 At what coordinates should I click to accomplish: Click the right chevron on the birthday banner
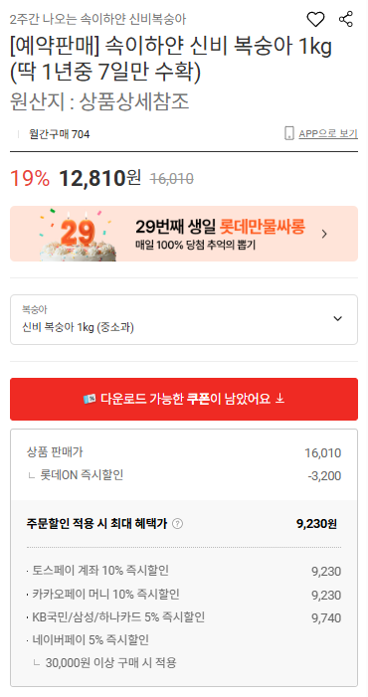point(324,234)
